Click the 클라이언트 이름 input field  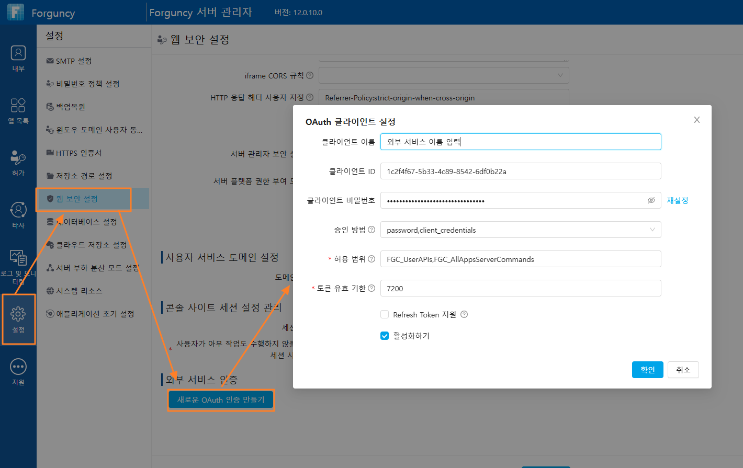pyautogui.click(x=521, y=142)
